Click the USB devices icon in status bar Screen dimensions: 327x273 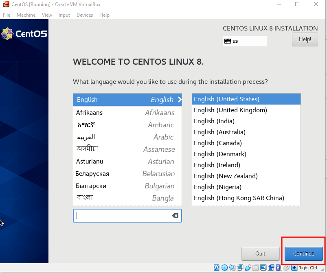(x=248, y=268)
